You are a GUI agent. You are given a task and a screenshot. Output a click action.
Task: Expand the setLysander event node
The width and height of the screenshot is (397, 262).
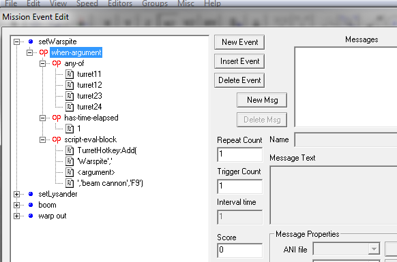tap(16, 194)
